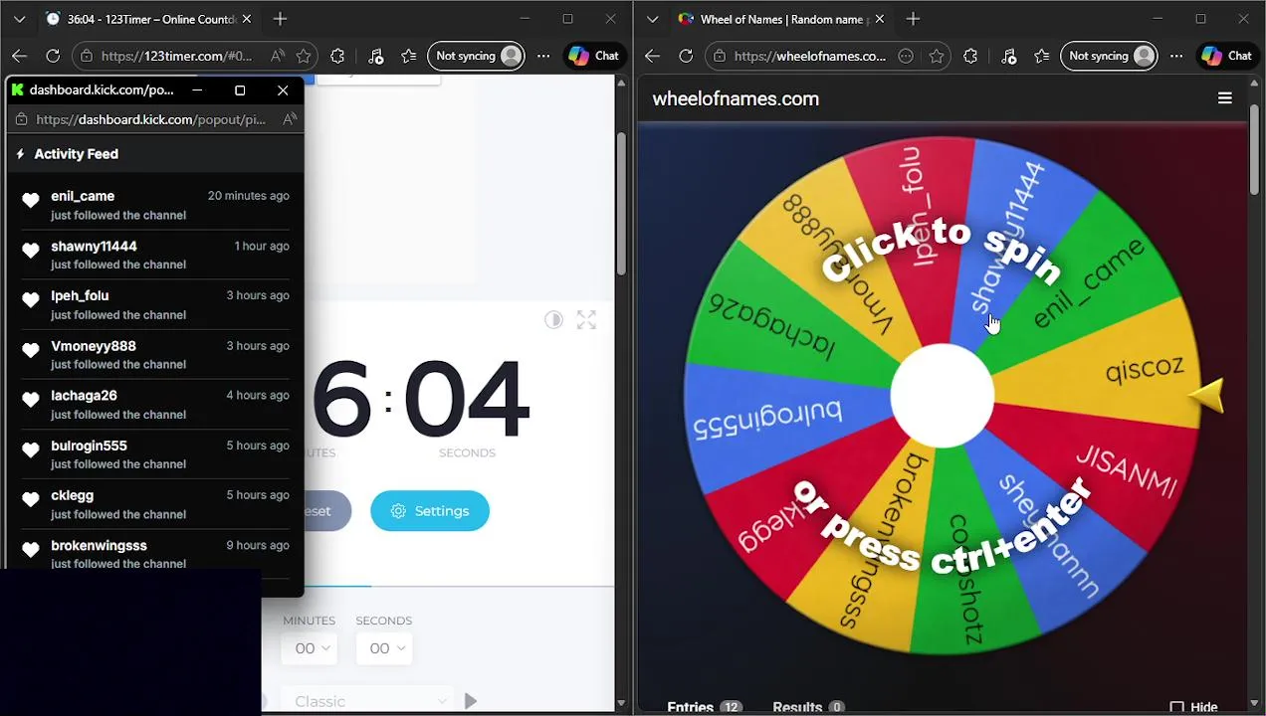Viewport: 1266px width, 716px height.
Task: Open the MINUTES dropdown set to 00
Action: click(x=309, y=648)
